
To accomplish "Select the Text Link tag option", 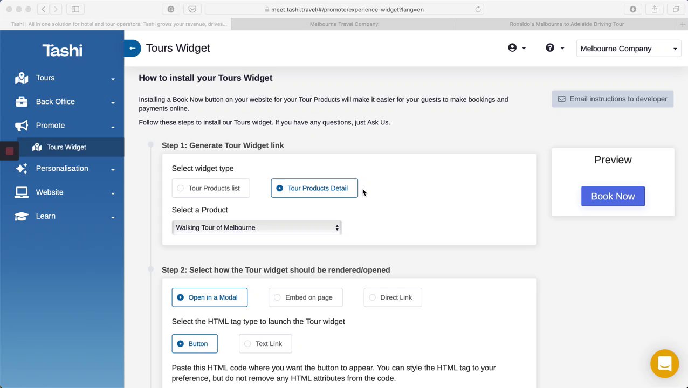I will 265,344.
